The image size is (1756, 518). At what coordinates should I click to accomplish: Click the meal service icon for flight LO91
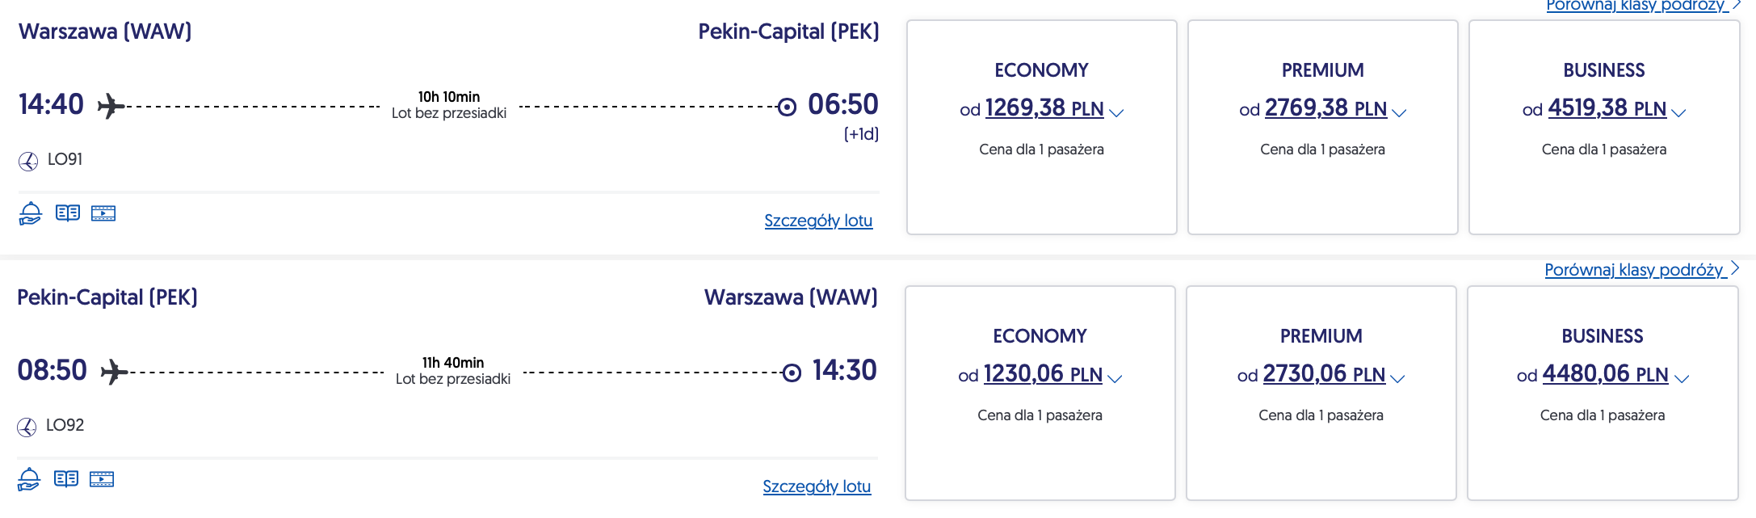pyautogui.click(x=30, y=213)
